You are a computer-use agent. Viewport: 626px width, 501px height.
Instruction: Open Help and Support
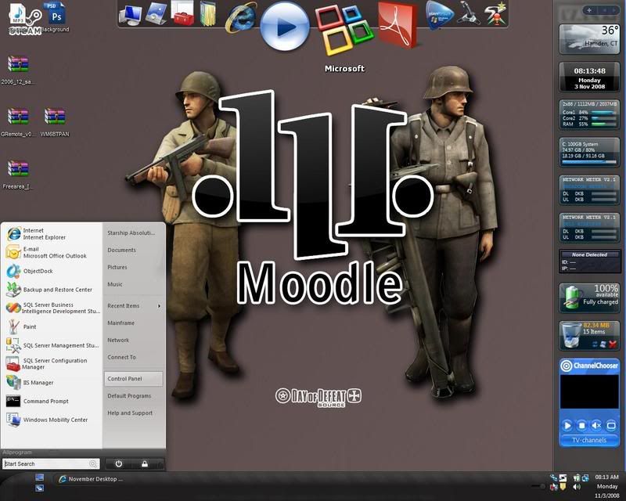[133, 413]
